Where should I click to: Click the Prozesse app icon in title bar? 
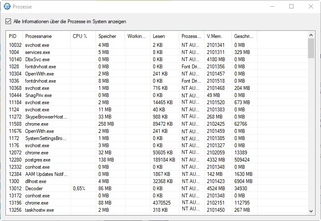(x=6, y=7)
